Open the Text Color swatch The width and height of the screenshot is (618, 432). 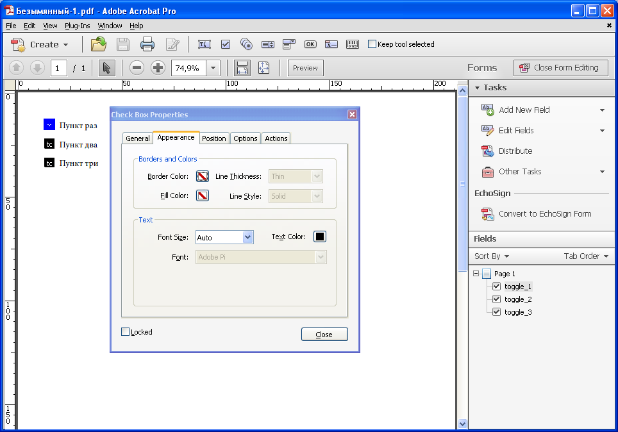(320, 237)
